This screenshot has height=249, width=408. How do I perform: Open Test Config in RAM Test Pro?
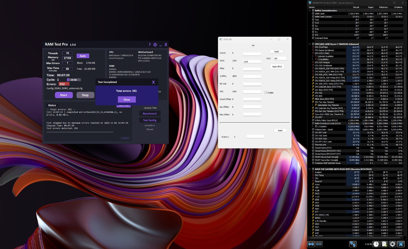[x=150, y=120]
